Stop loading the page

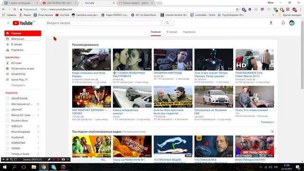pyautogui.click(x=15, y=9)
